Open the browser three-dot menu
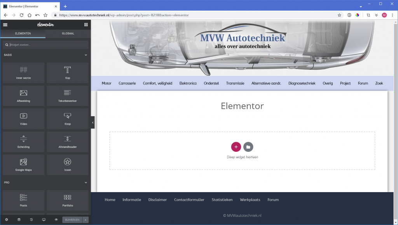Image resolution: width=398 pixels, height=225 pixels. (393, 15)
